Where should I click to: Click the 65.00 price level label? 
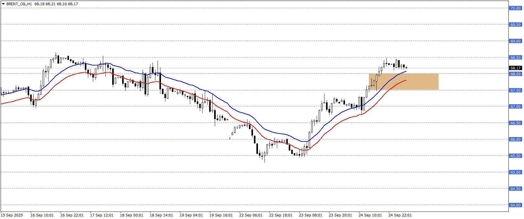click(515, 172)
